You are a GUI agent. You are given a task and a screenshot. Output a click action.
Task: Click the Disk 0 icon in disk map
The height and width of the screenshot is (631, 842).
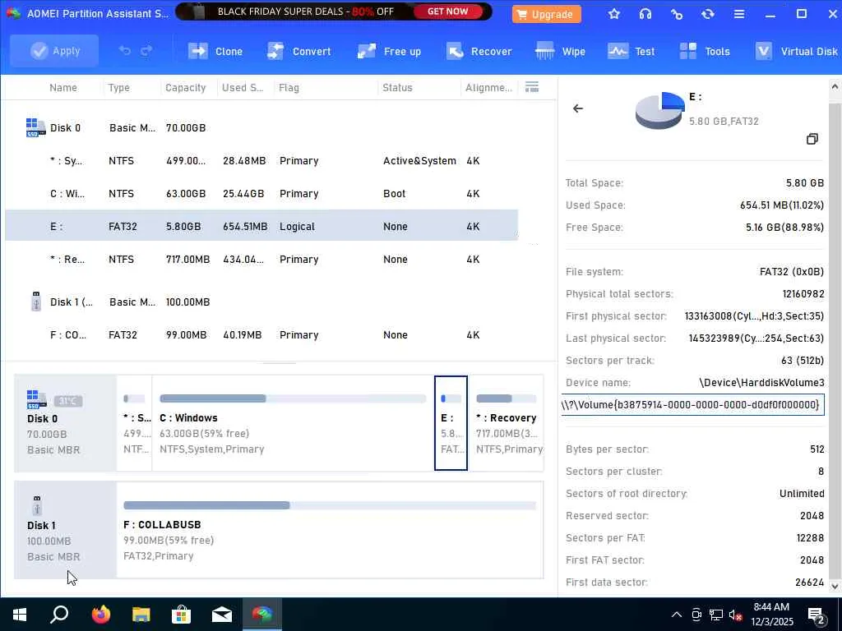pos(35,399)
